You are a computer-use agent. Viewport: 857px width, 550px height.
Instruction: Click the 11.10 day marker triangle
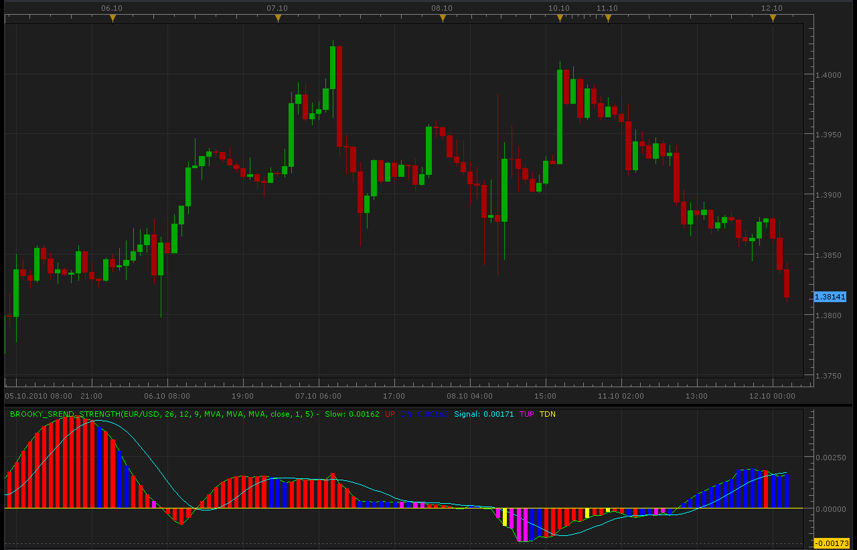pyautogui.click(x=608, y=19)
